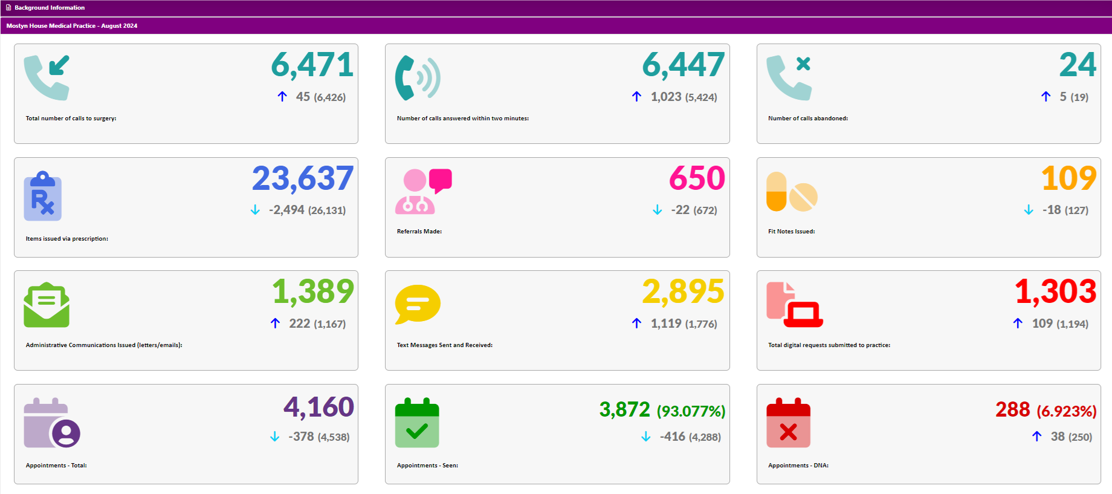Click the red digital requests laptop icon
Viewport: 1112px width, 494px height.
click(x=795, y=305)
